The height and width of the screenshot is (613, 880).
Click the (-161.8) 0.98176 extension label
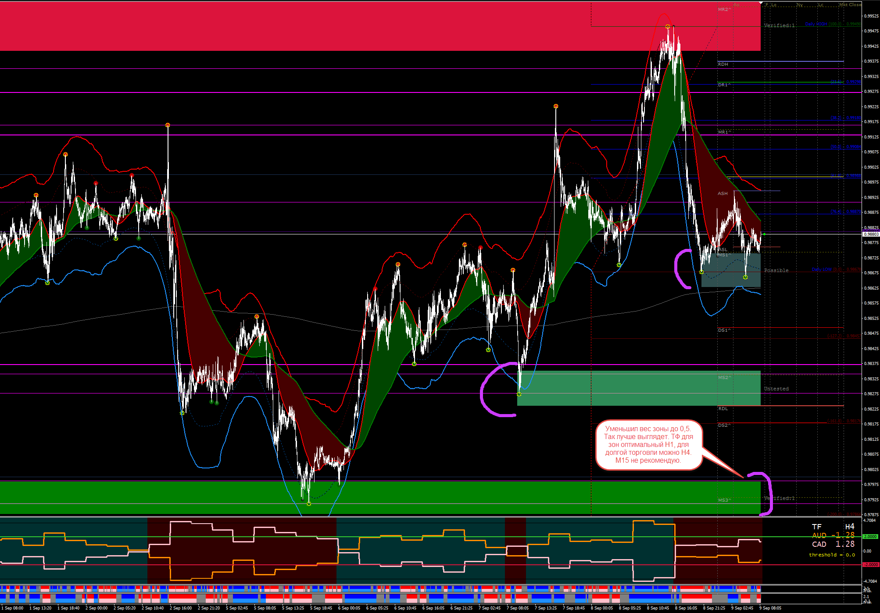click(x=844, y=421)
